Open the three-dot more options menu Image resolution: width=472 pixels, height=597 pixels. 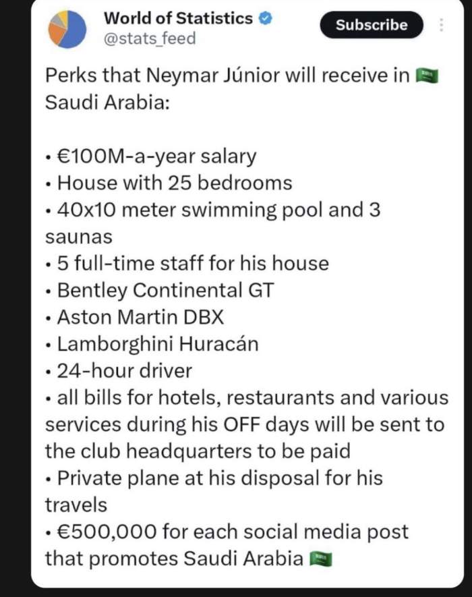tap(442, 26)
